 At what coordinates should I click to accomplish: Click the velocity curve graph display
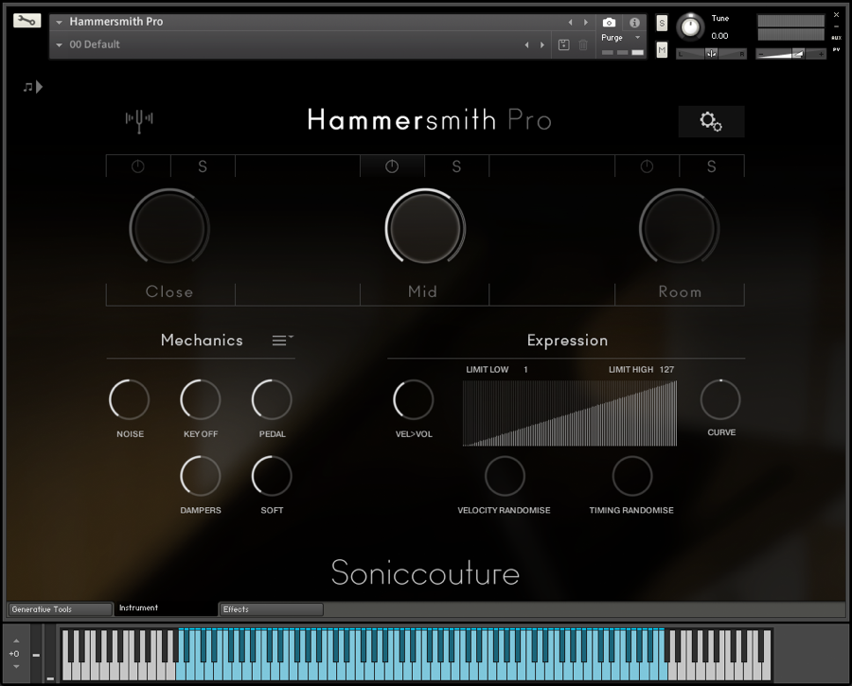pos(570,413)
